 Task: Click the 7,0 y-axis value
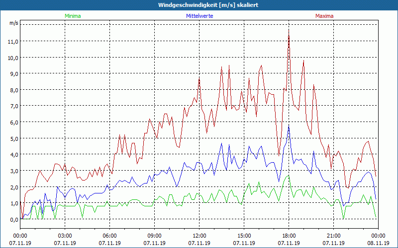(14, 106)
